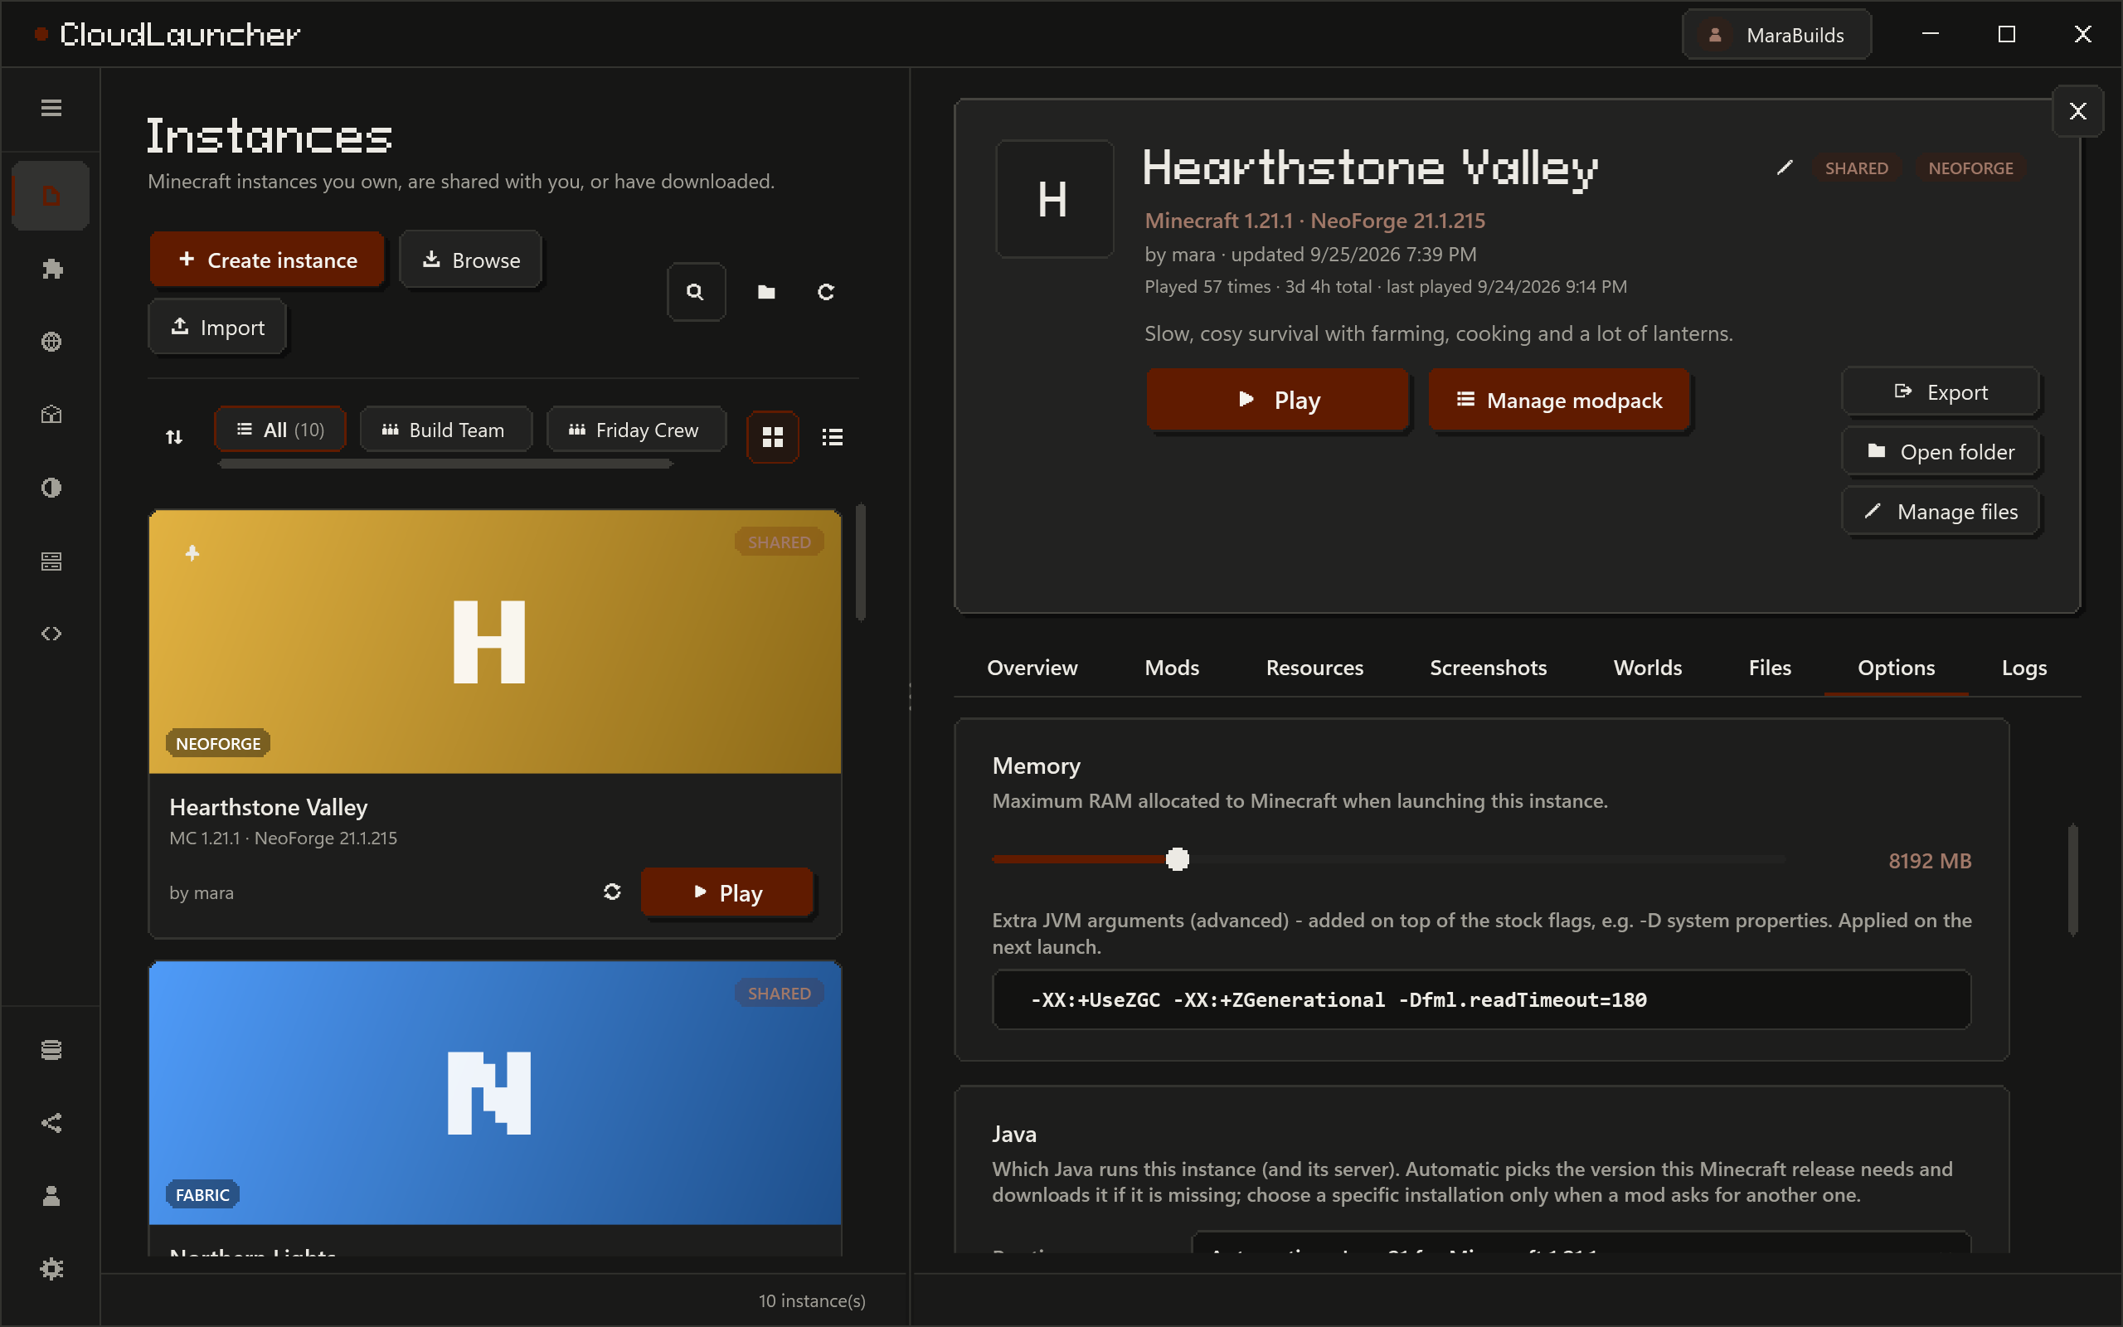
Task: Select the All (10) filter
Action: tap(279, 430)
